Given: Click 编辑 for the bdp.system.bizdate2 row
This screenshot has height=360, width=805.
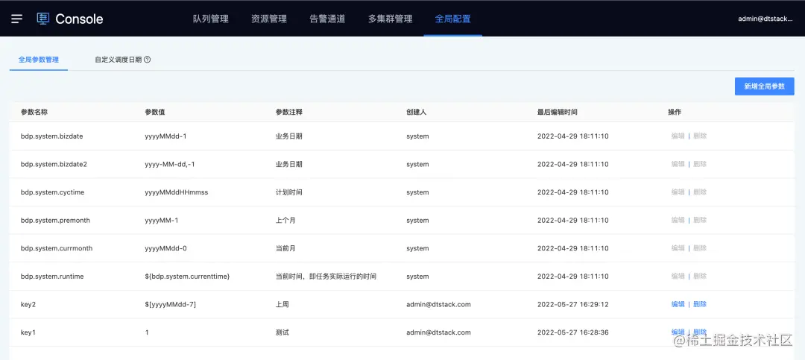Looking at the screenshot, I should [678, 164].
